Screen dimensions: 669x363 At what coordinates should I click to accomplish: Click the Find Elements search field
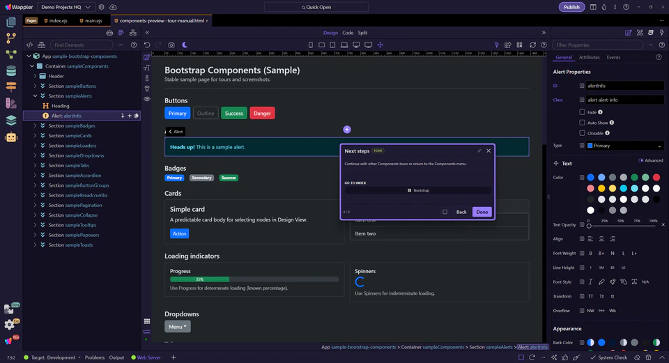[x=82, y=45]
